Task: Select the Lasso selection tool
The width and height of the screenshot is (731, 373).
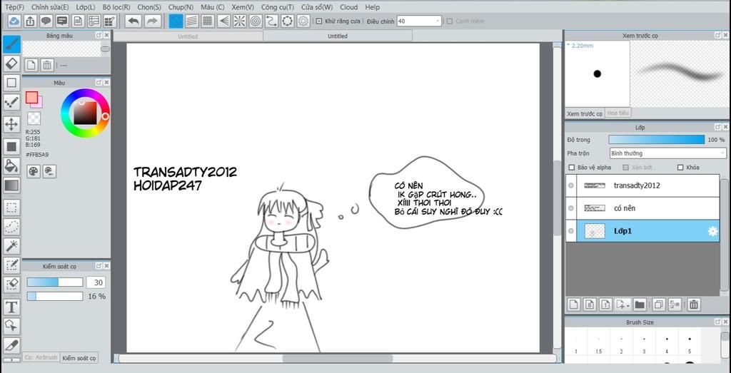Action: point(11,226)
